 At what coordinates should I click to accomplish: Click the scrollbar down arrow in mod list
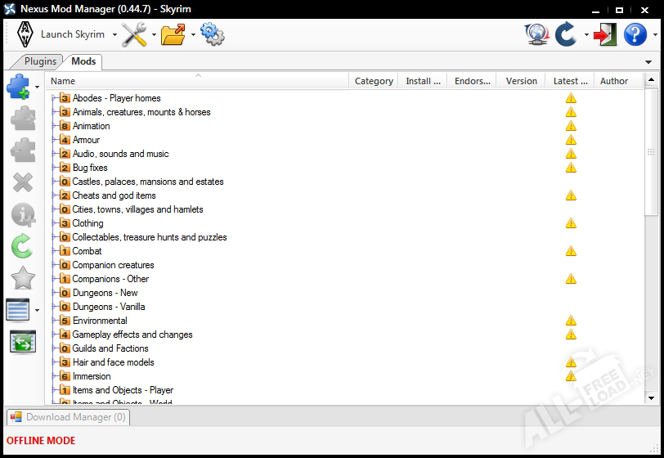651,397
